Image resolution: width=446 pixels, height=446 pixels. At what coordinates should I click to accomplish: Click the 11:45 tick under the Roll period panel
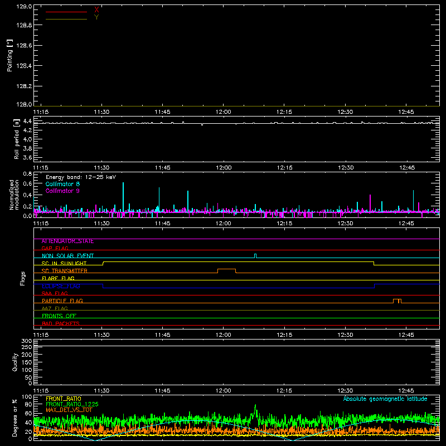pyautogui.click(x=162, y=168)
